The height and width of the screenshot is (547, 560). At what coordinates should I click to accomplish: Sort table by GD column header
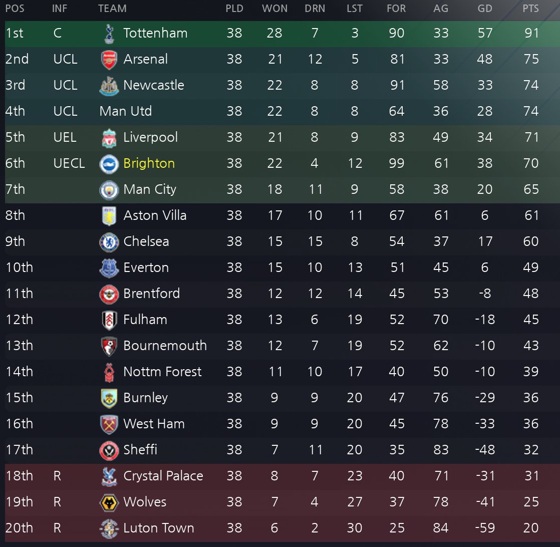(485, 9)
